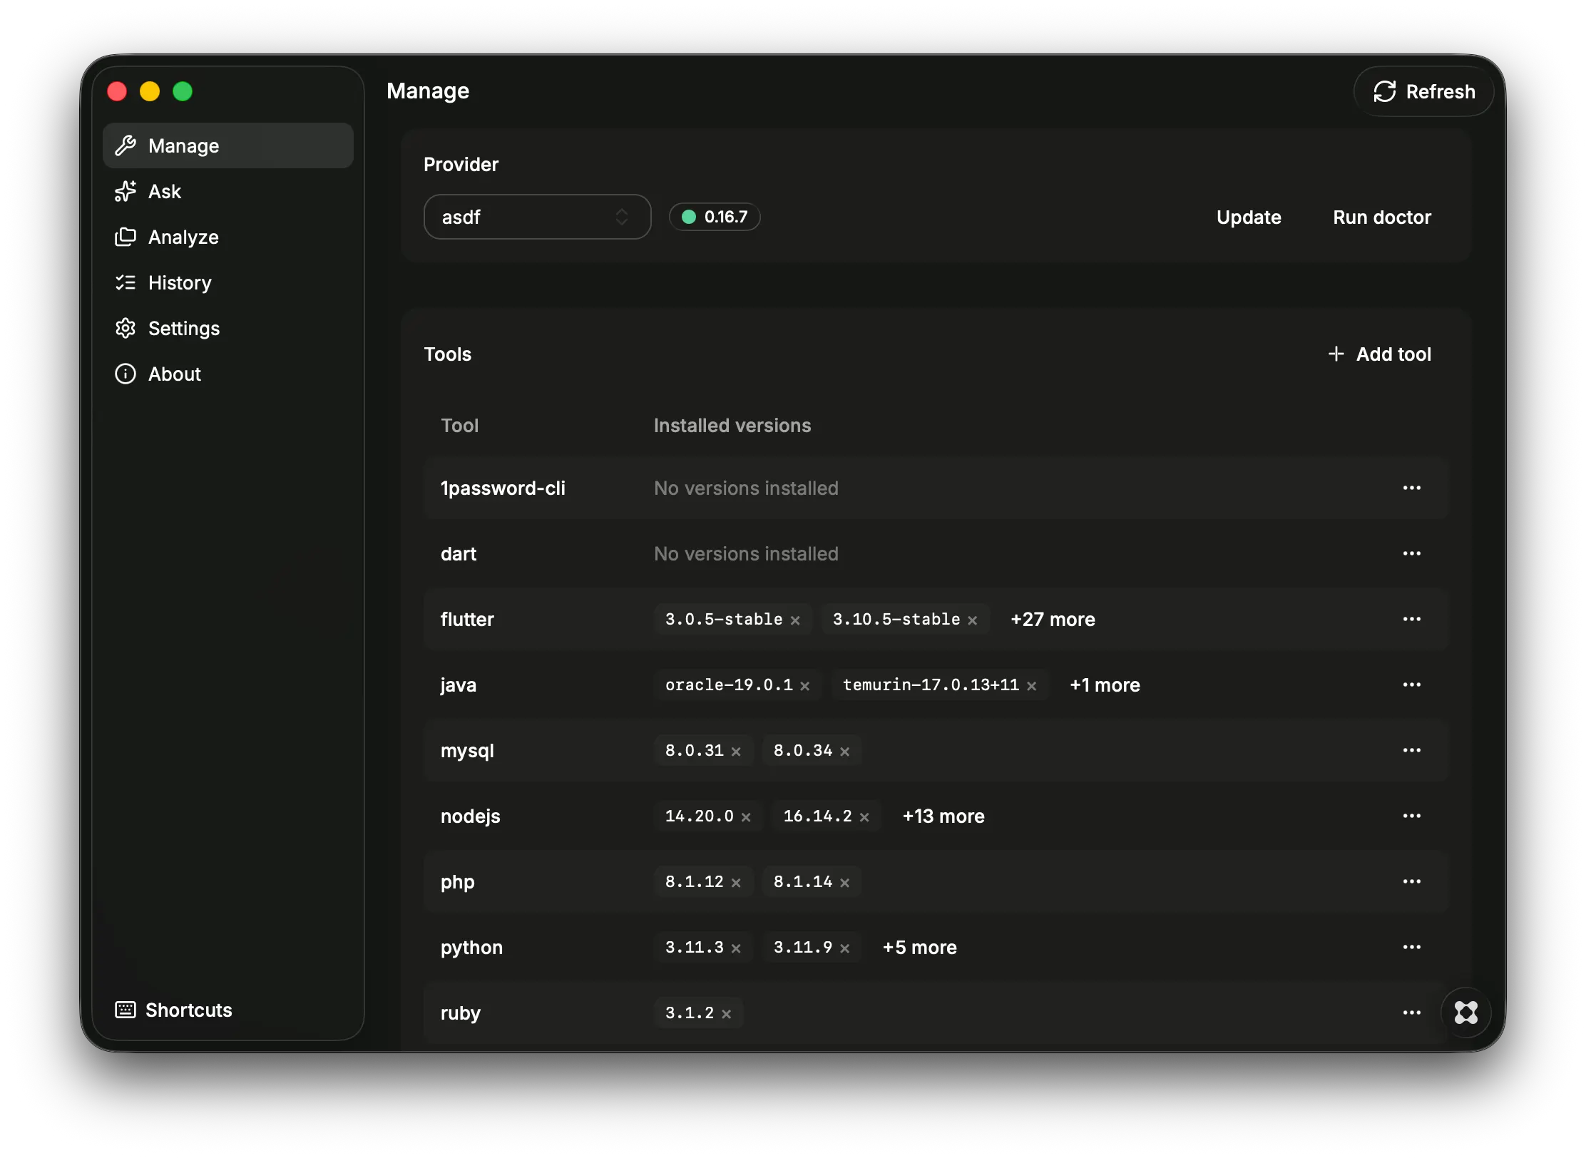Remove php version 8.1.12
This screenshot has height=1158, width=1586.
click(x=736, y=883)
